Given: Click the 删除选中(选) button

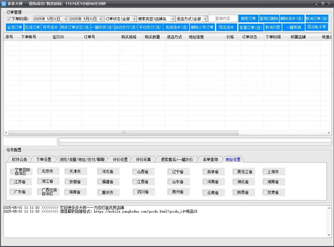Looking at the screenshot, I should pos(292,19).
